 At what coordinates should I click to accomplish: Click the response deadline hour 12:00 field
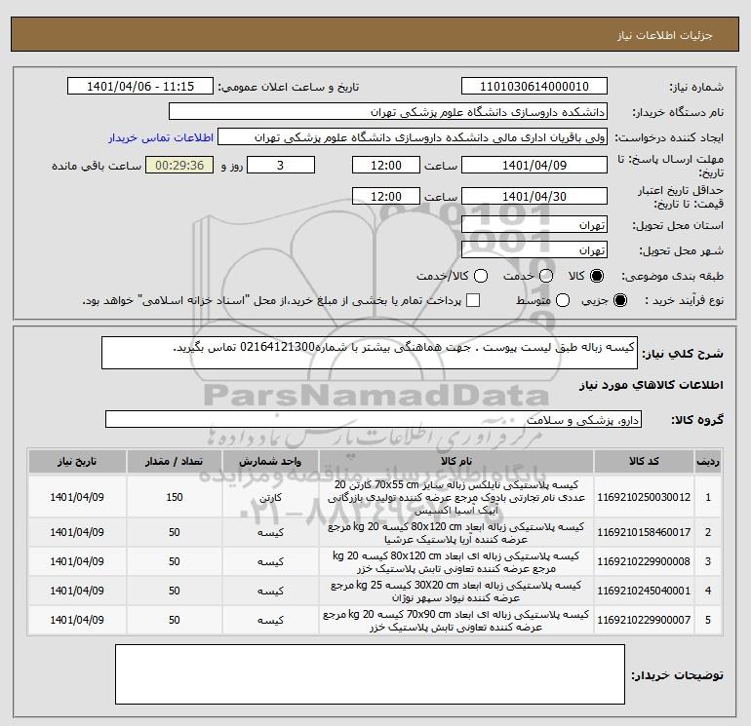click(386, 165)
